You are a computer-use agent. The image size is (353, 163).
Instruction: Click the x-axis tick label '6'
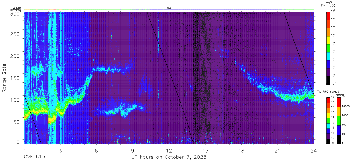tap(96, 150)
